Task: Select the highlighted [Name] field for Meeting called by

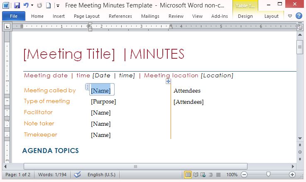Action: tap(101, 91)
